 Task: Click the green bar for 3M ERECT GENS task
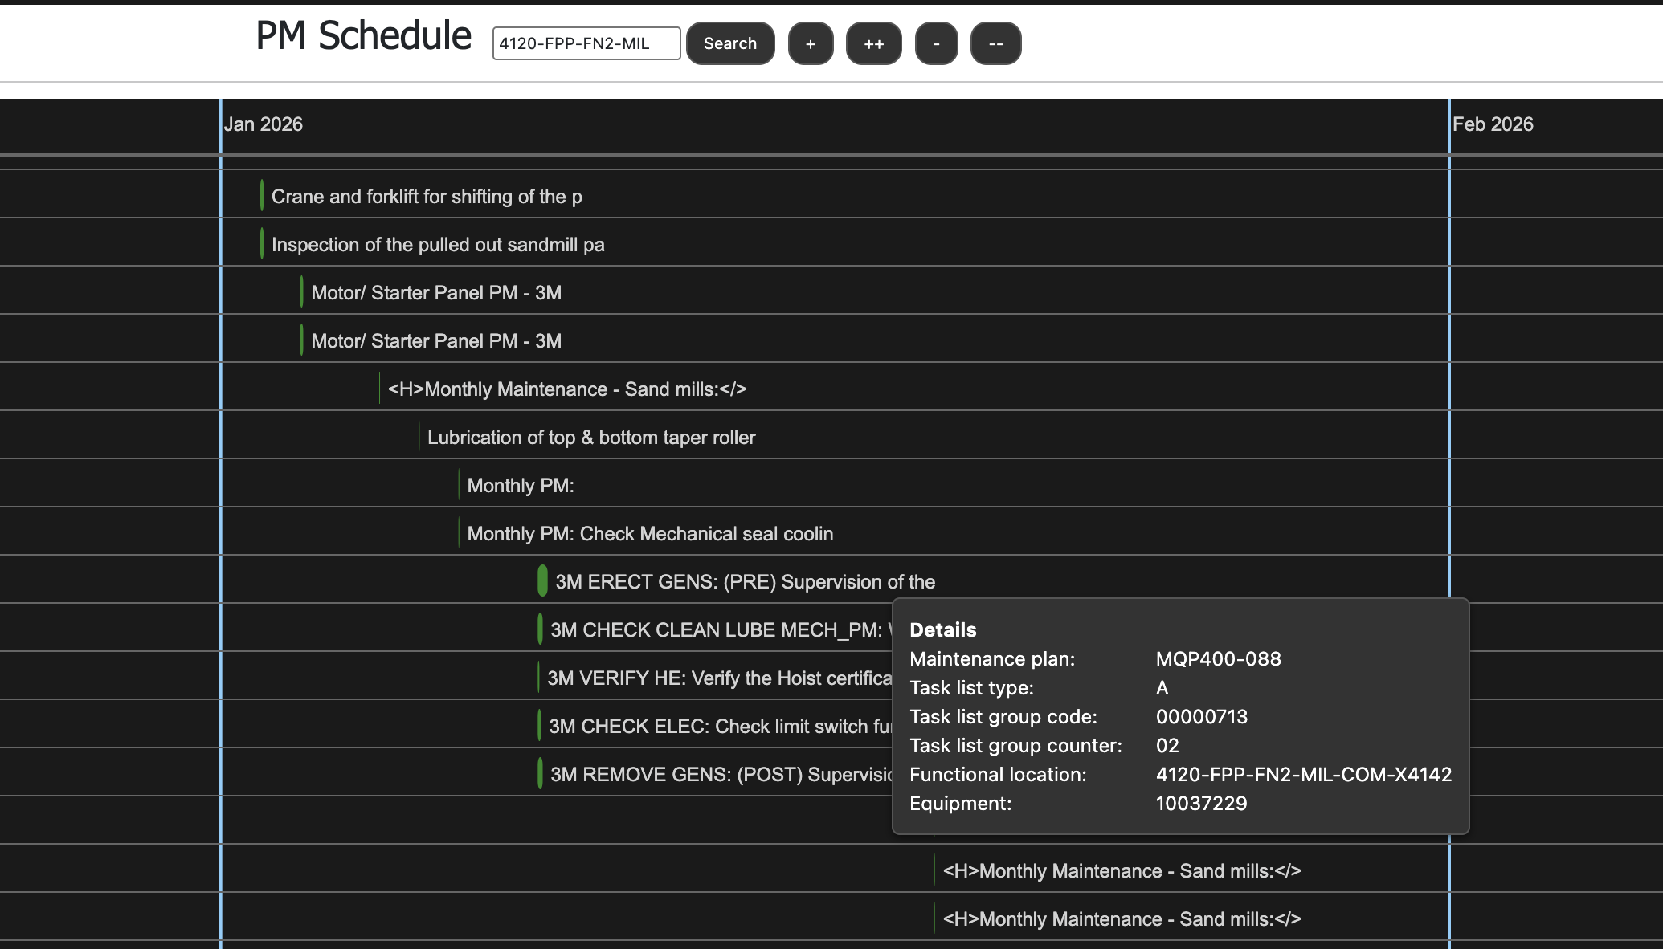click(541, 580)
